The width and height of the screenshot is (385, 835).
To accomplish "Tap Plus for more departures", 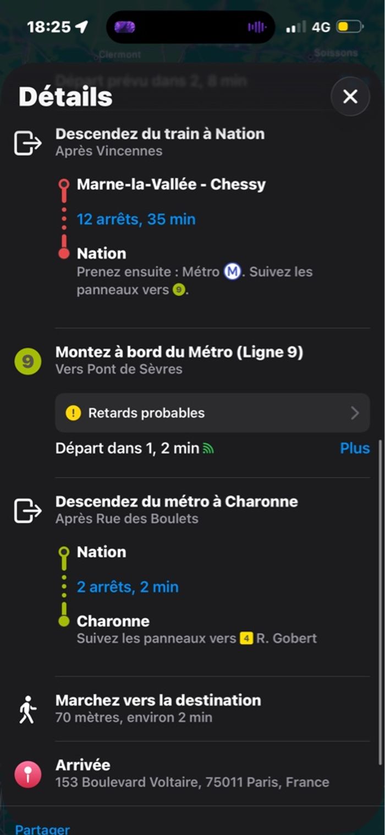I will 355,448.
